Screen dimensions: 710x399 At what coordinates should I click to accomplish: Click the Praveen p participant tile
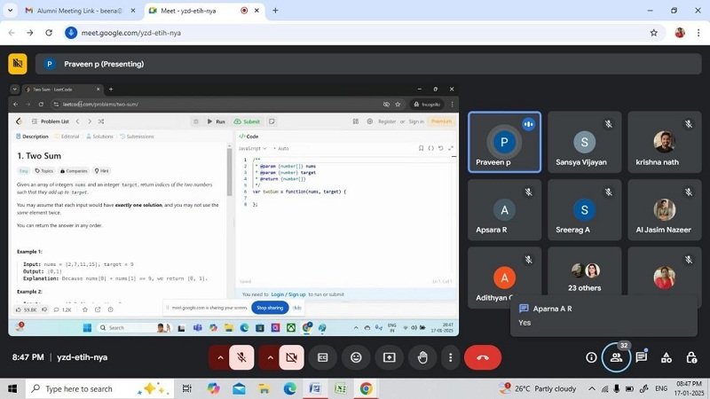click(504, 142)
